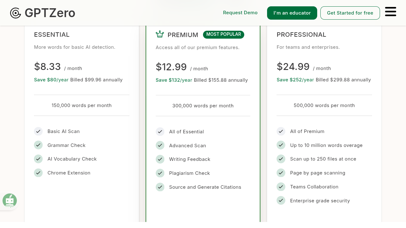Click checkmark beside Enterprise grade security
This screenshot has width=406, height=228.
click(281, 200)
